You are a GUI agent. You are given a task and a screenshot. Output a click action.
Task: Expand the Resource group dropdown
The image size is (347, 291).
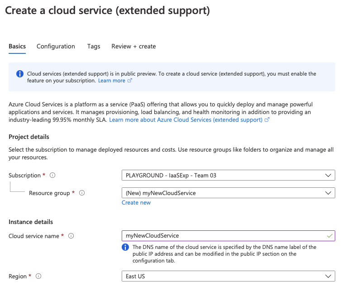coord(228,193)
